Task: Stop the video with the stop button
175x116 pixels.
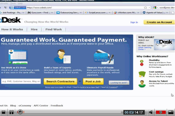Action: (x=4, y=112)
